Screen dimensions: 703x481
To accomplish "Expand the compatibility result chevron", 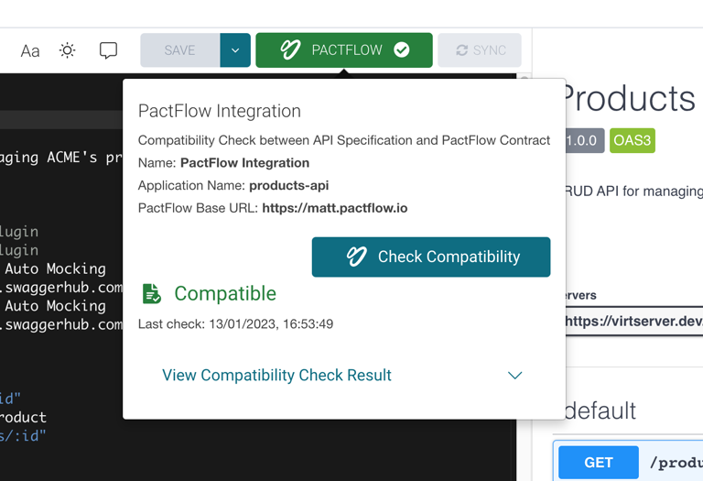I will [514, 376].
